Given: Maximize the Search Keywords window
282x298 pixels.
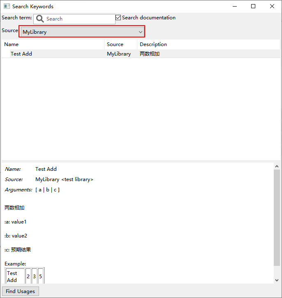Looking at the screenshot, I should click(253, 6).
